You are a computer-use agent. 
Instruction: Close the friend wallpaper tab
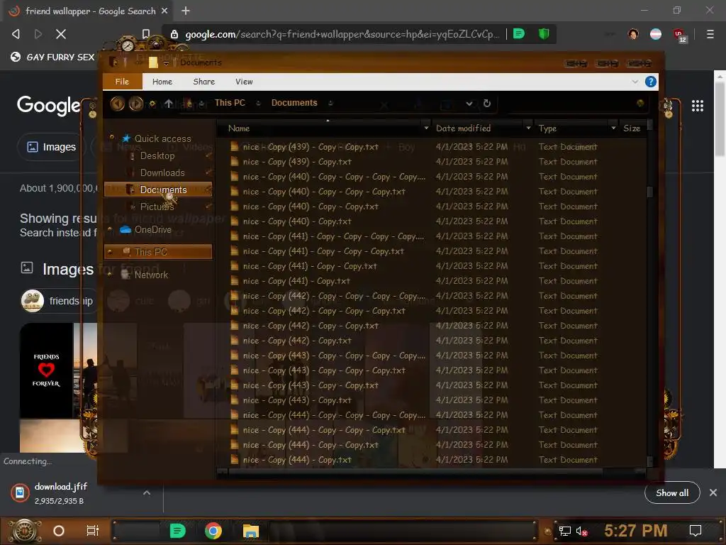click(x=164, y=11)
